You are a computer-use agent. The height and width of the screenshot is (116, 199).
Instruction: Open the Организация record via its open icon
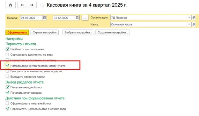click(x=194, y=18)
